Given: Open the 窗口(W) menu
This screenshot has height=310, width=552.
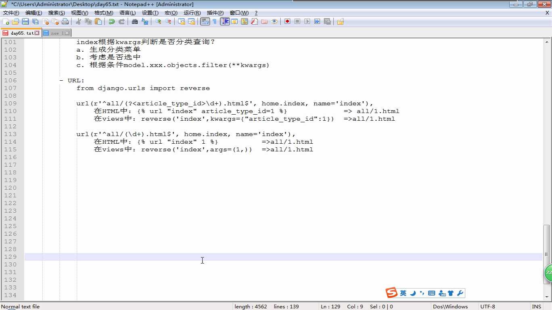Looking at the screenshot, I should click(239, 13).
